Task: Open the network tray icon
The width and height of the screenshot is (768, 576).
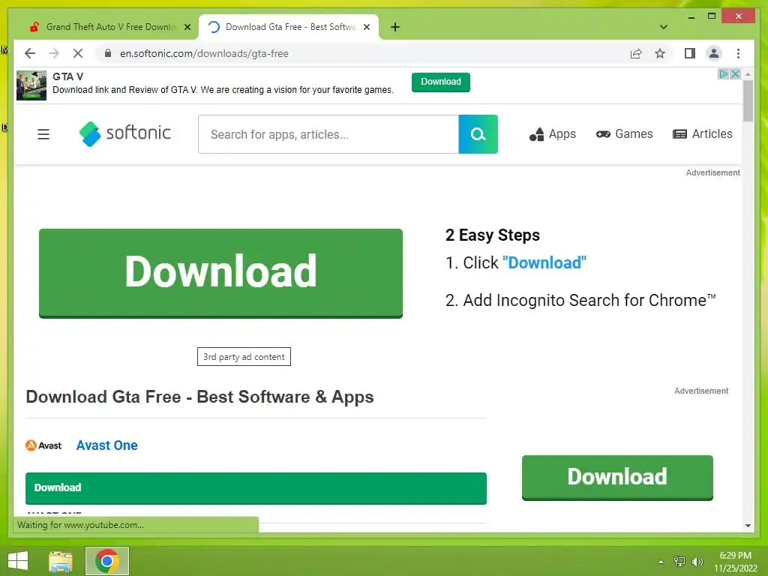Action: 679,562
